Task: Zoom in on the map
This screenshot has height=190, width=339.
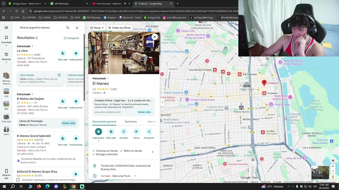Action: point(333,166)
